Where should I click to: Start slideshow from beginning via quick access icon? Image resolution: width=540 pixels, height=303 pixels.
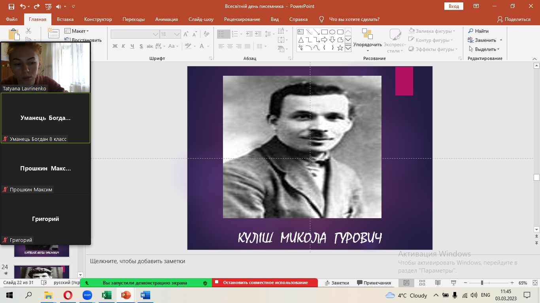click(x=49, y=6)
